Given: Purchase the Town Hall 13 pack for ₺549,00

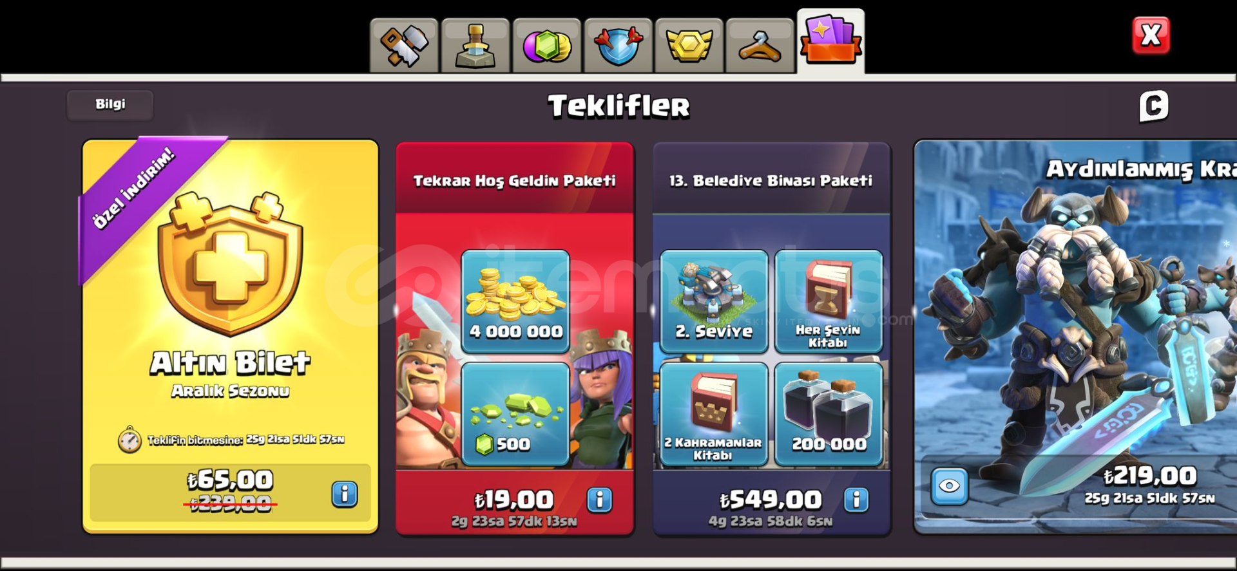Looking at the screenshot, I should click(x=771, y=500).
